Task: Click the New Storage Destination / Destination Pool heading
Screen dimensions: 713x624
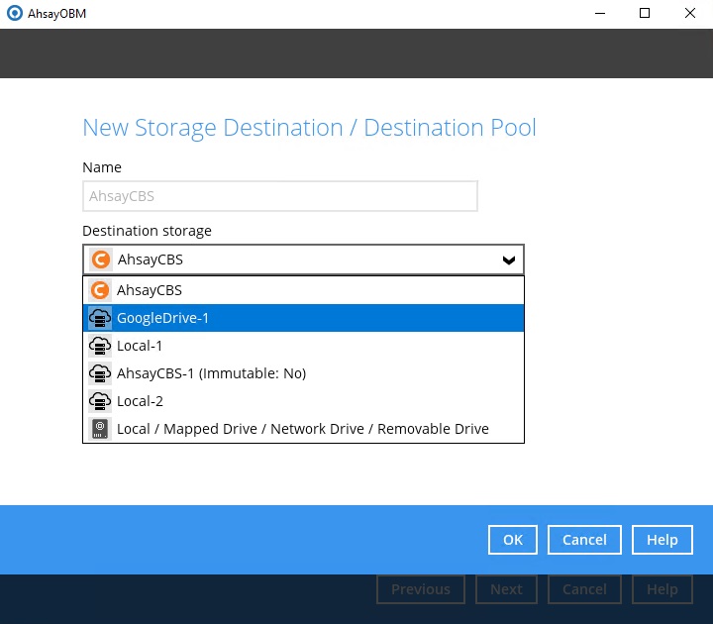Action: point(309,128)
